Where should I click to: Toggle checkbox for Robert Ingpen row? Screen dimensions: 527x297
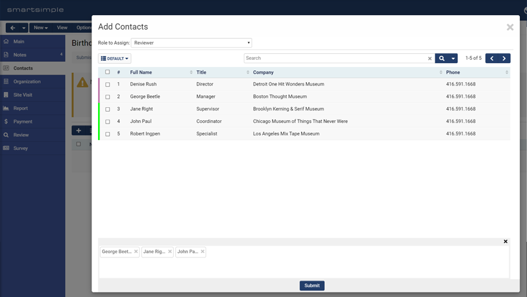pyautogui.click(x=107, y=134)
